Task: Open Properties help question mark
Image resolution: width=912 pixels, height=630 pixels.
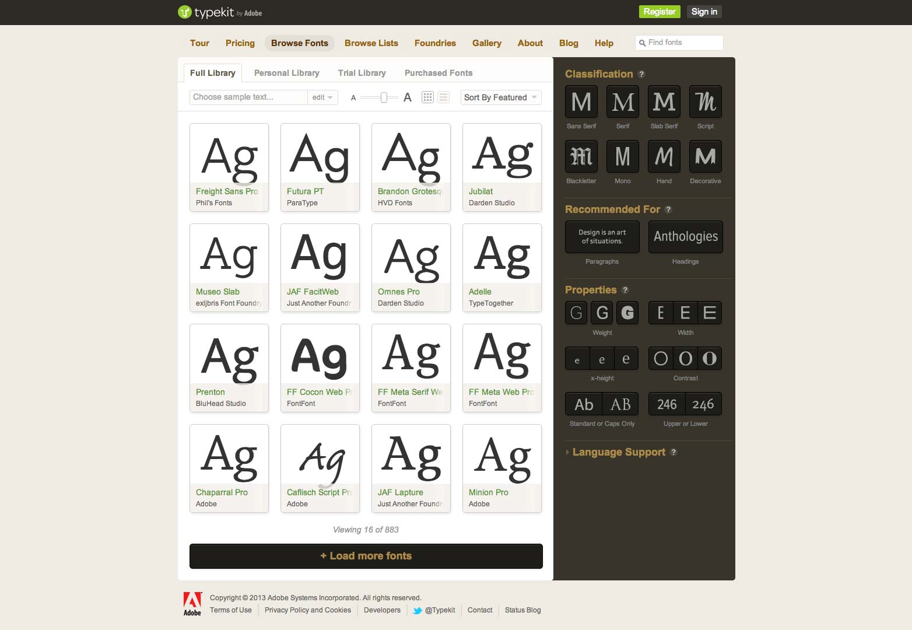Action: pos(625,290)
